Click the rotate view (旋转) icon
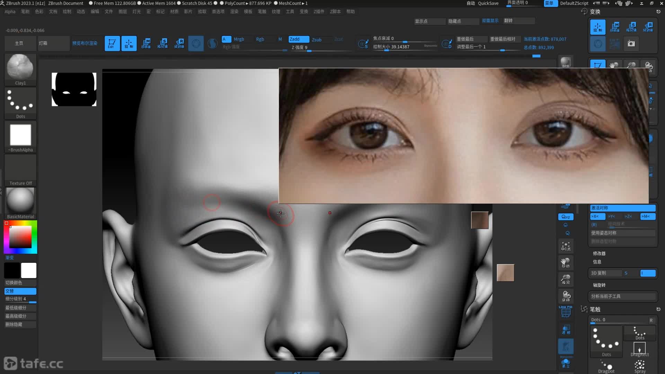 566,296
